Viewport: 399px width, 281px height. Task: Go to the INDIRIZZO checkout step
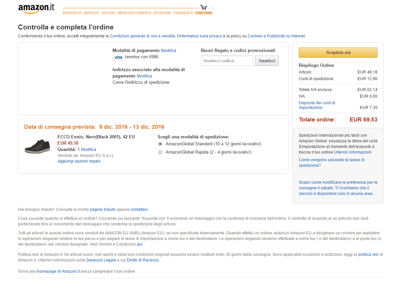[x=91, y=13]
